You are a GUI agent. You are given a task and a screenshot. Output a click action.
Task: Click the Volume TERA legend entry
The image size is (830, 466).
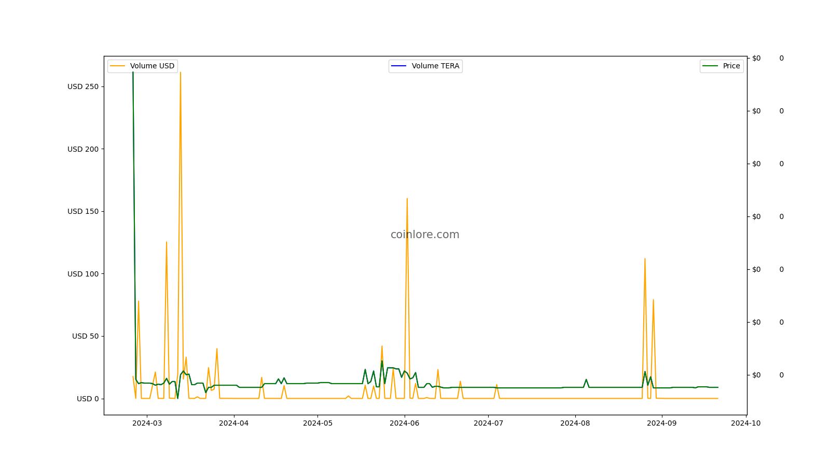[x=425, y=66]
